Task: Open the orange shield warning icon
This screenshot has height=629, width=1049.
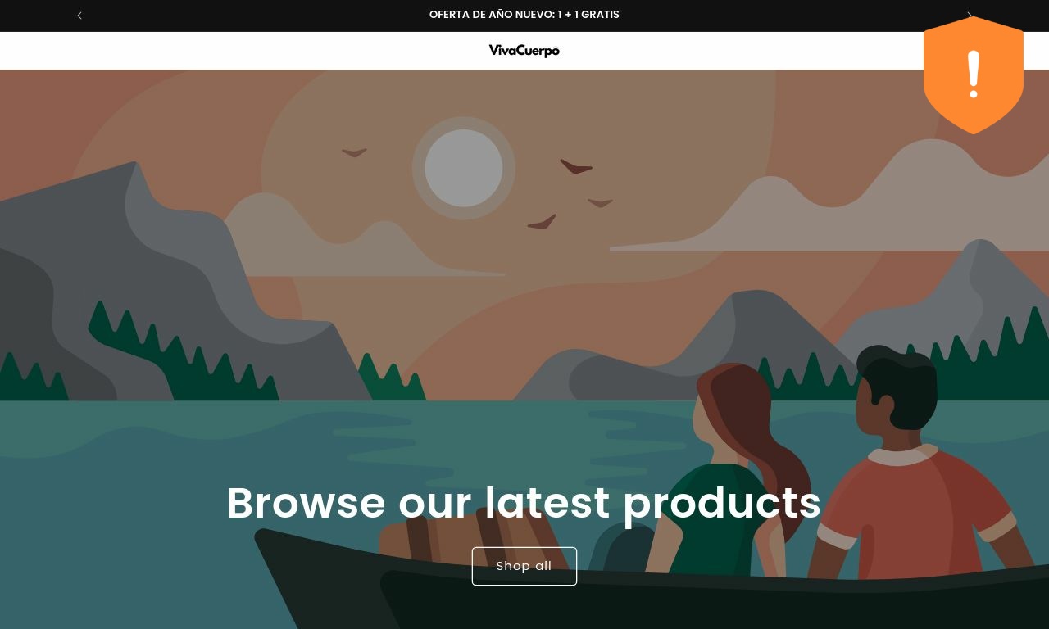Action: coord(974,75)
